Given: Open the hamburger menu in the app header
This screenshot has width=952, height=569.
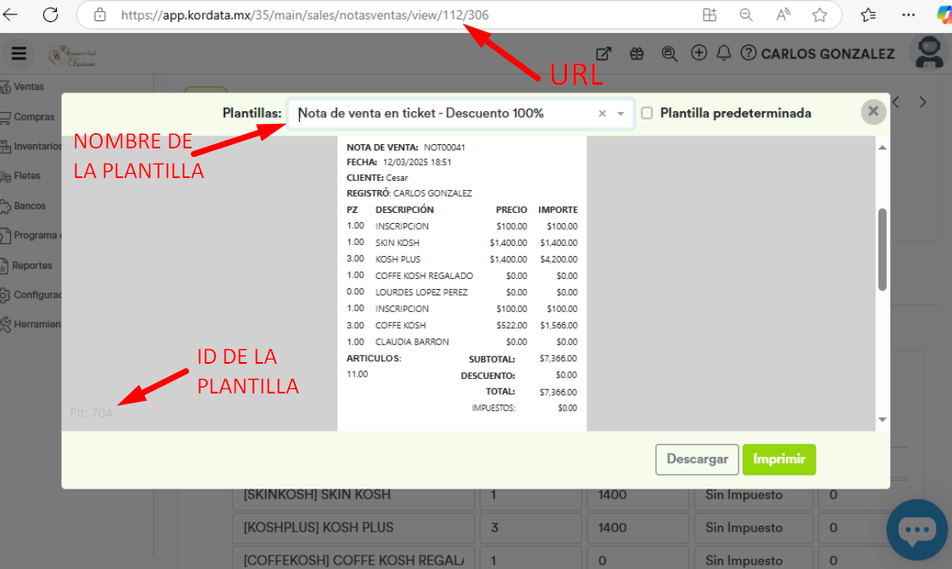Looking at the screenshot, I should click(x=19, y=54).
